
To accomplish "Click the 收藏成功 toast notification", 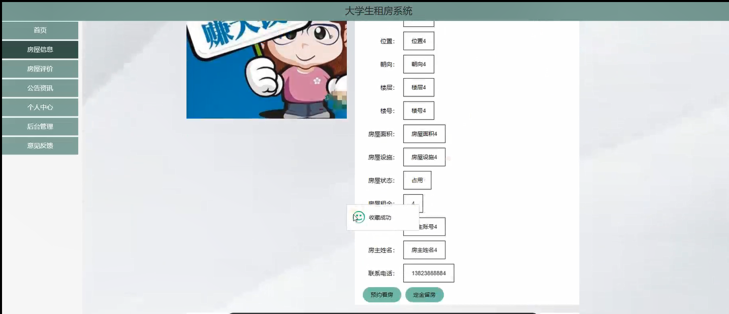I will coord(382,217).
